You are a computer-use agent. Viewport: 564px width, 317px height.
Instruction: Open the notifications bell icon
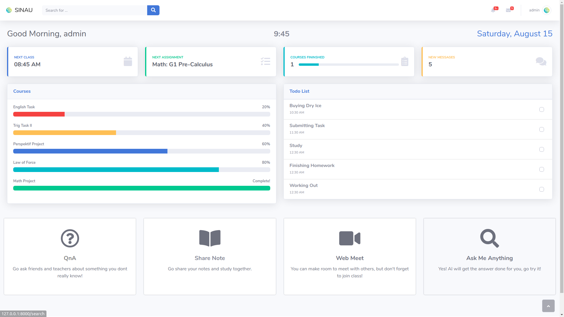coord(493,10)
